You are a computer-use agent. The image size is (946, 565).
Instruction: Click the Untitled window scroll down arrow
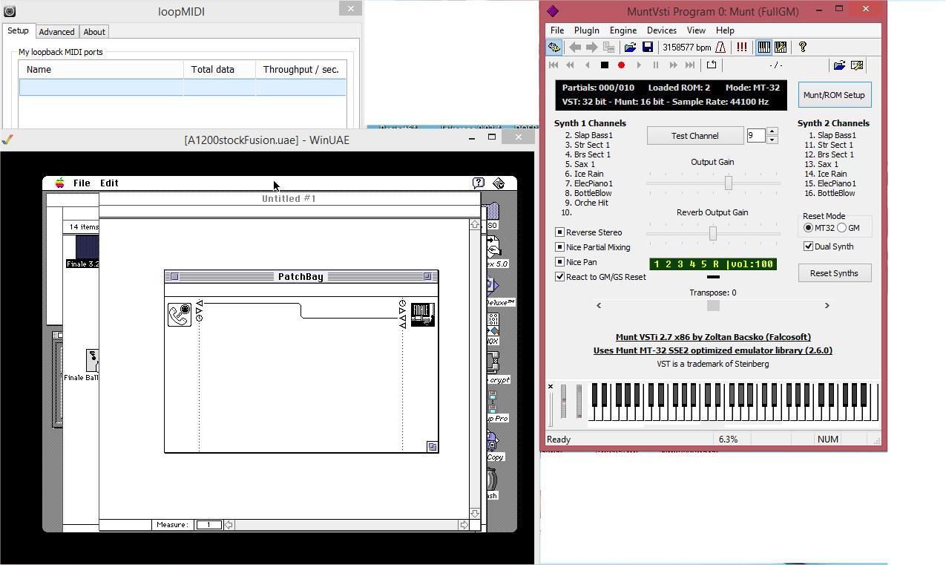475,513
